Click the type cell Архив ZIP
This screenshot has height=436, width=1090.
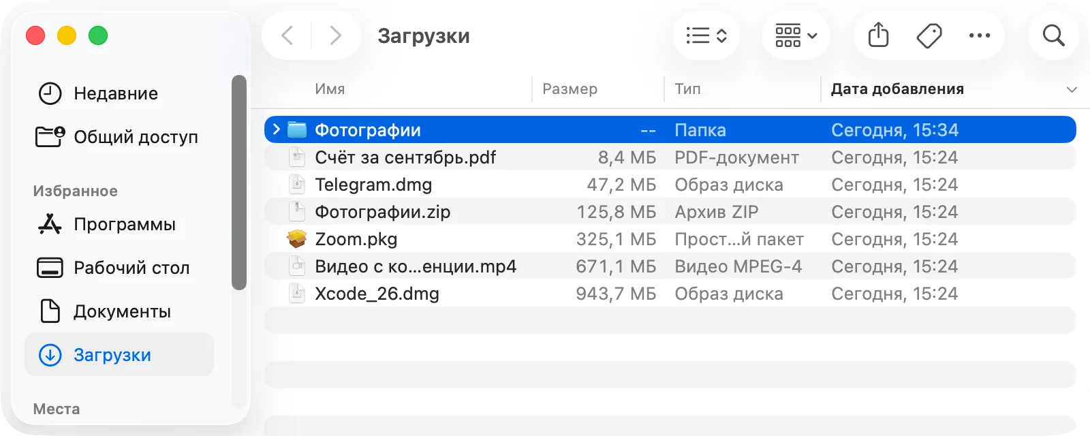tap(717, 212)
